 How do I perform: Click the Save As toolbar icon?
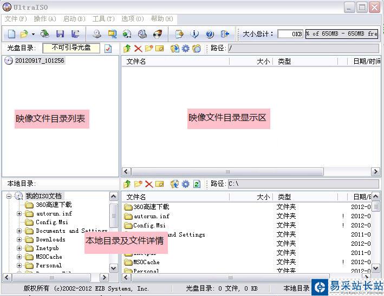tap(75, 34)
